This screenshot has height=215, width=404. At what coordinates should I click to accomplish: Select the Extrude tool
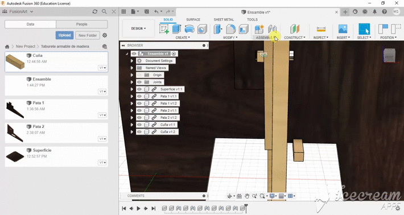point(177,29)
